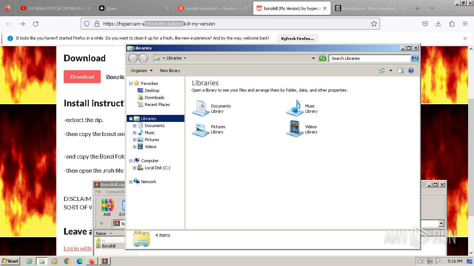Expand the Network tree node

tap(131, 182)
